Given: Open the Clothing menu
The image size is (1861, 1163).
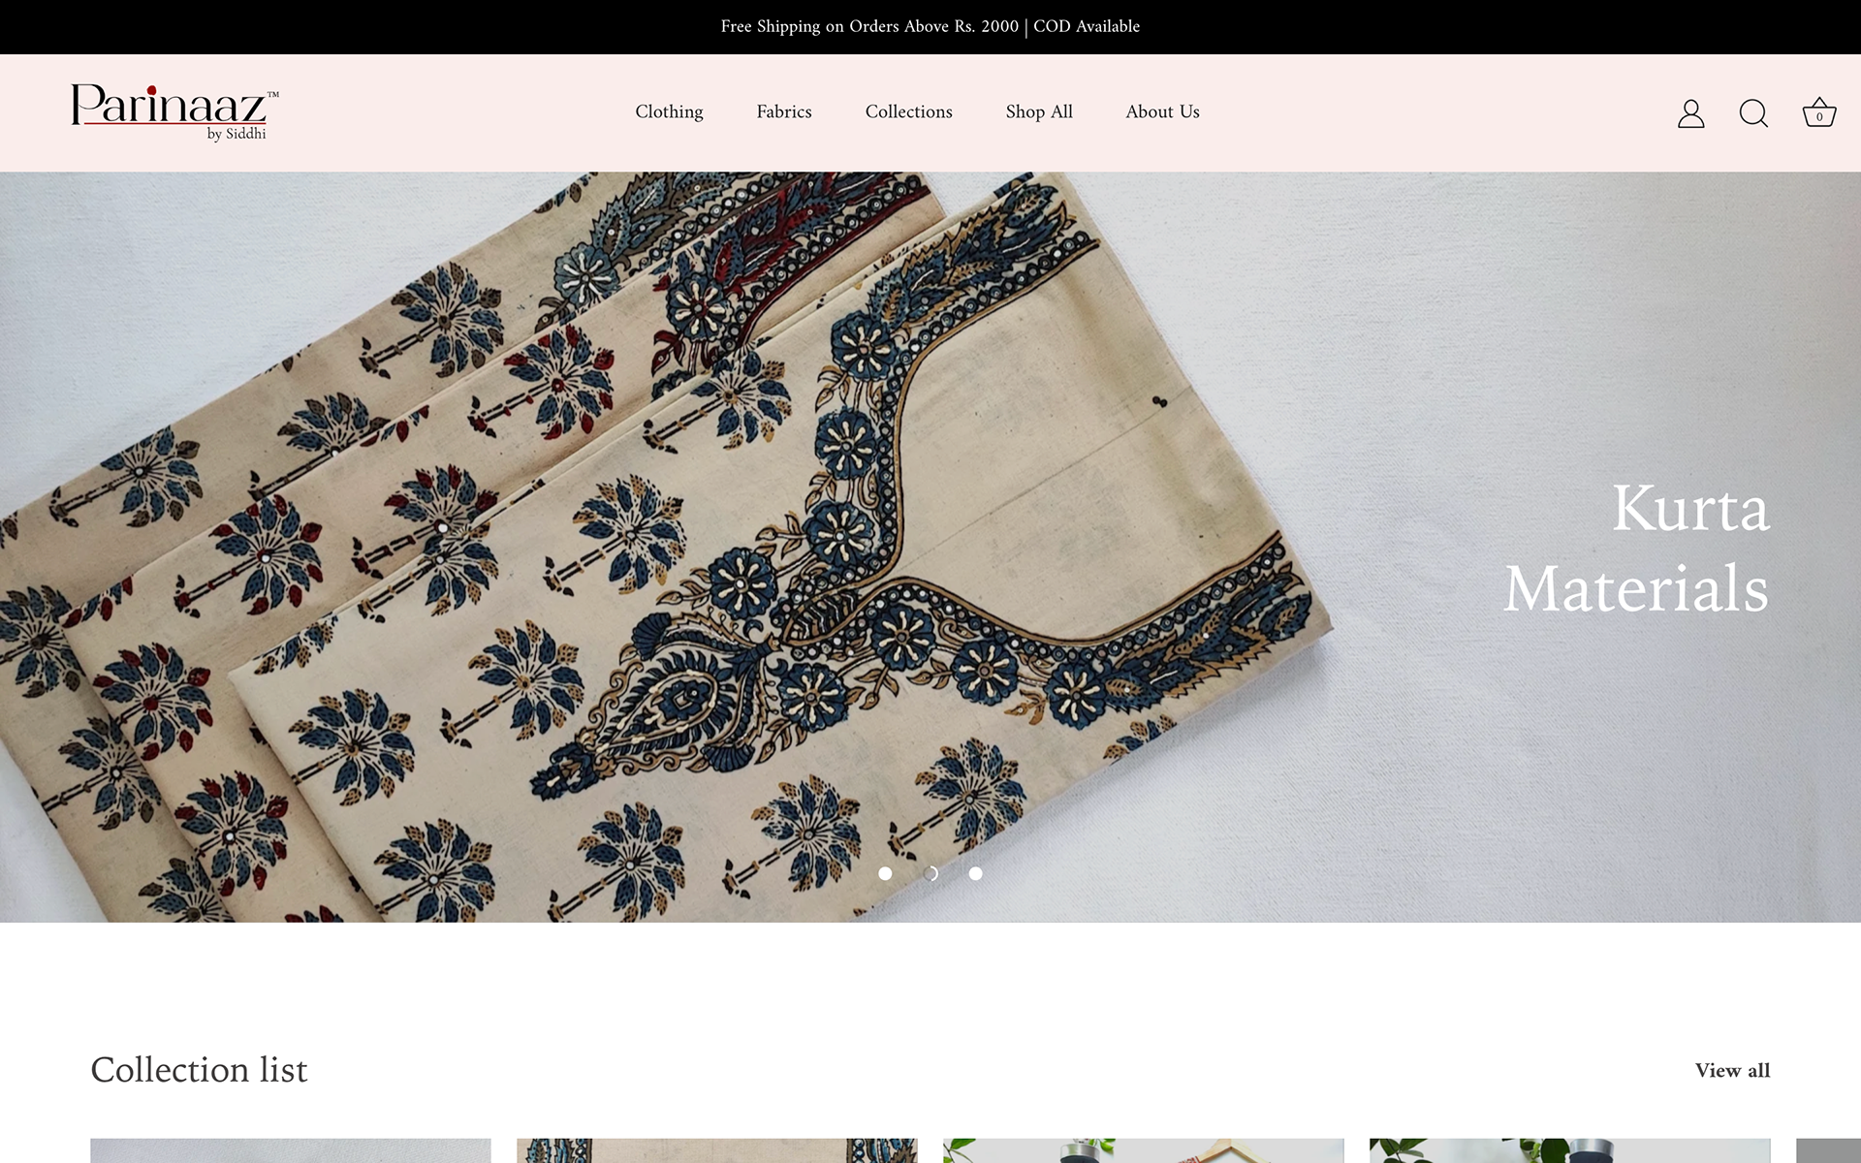Looking at the screenshot, I should 669,111.
